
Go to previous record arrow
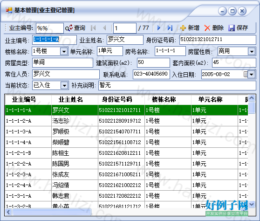click(104, 28)
